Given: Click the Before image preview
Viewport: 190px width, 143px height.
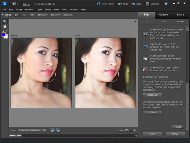Looking at the screenshot, I should point(41,73).
